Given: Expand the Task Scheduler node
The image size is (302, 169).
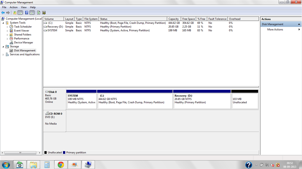Looking at the screenshot, I should click(7, 27).
